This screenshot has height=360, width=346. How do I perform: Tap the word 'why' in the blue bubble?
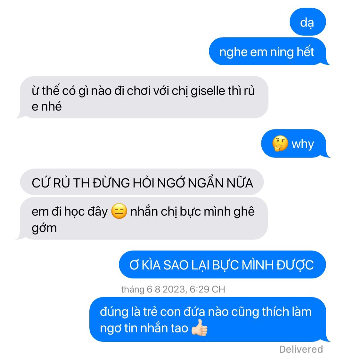coord(303,144)
